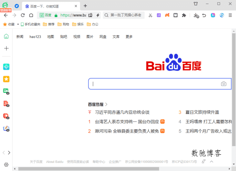This screenshot has width=236, height=171.
Task: Open the 娱乐 bookmarks folder
Action: [x=78, y=24]
